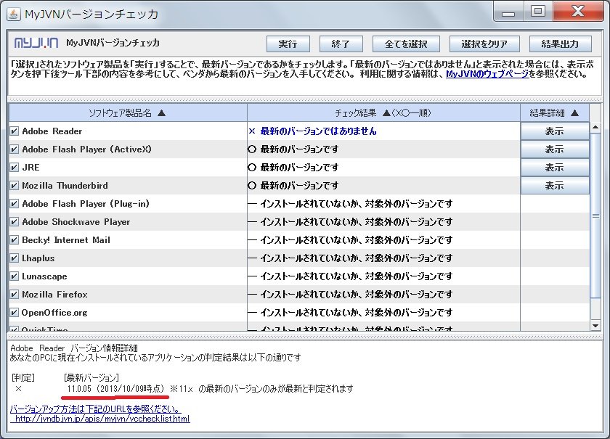Click 表示 button for Mozilla Thunderbird
This screenshot has height=439, width=610.
tap(555, 186)
